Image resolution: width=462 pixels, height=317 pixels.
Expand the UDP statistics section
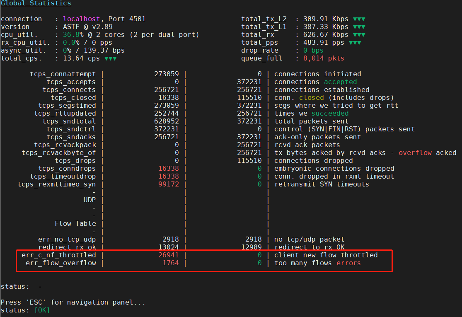(90, 200)
